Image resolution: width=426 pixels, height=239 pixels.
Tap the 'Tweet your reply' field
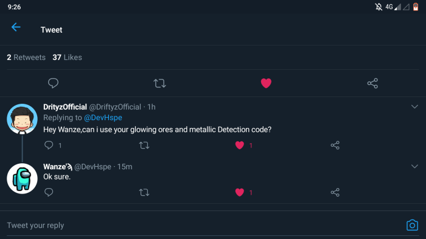pos(204,225)
